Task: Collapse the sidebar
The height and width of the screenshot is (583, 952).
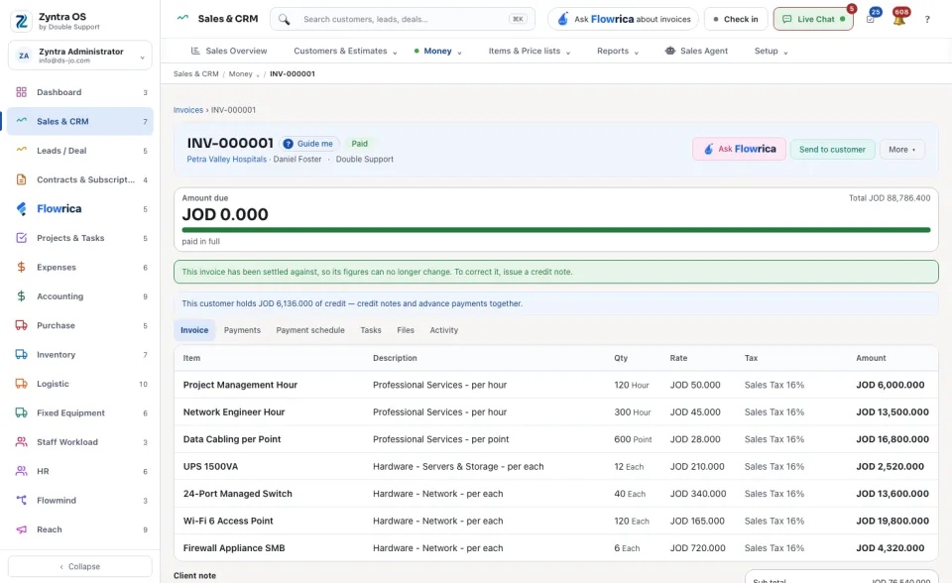Action: click(80, 566)
